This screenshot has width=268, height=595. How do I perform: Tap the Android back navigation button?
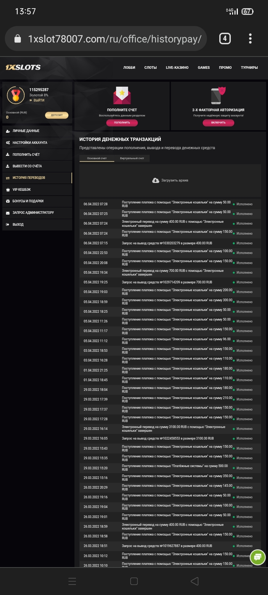[x=194, y=581]
